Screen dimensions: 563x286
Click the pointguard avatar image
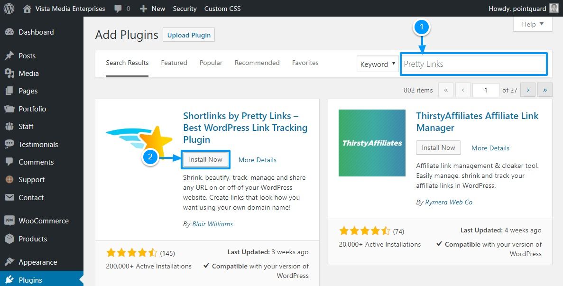pos(554,9)
